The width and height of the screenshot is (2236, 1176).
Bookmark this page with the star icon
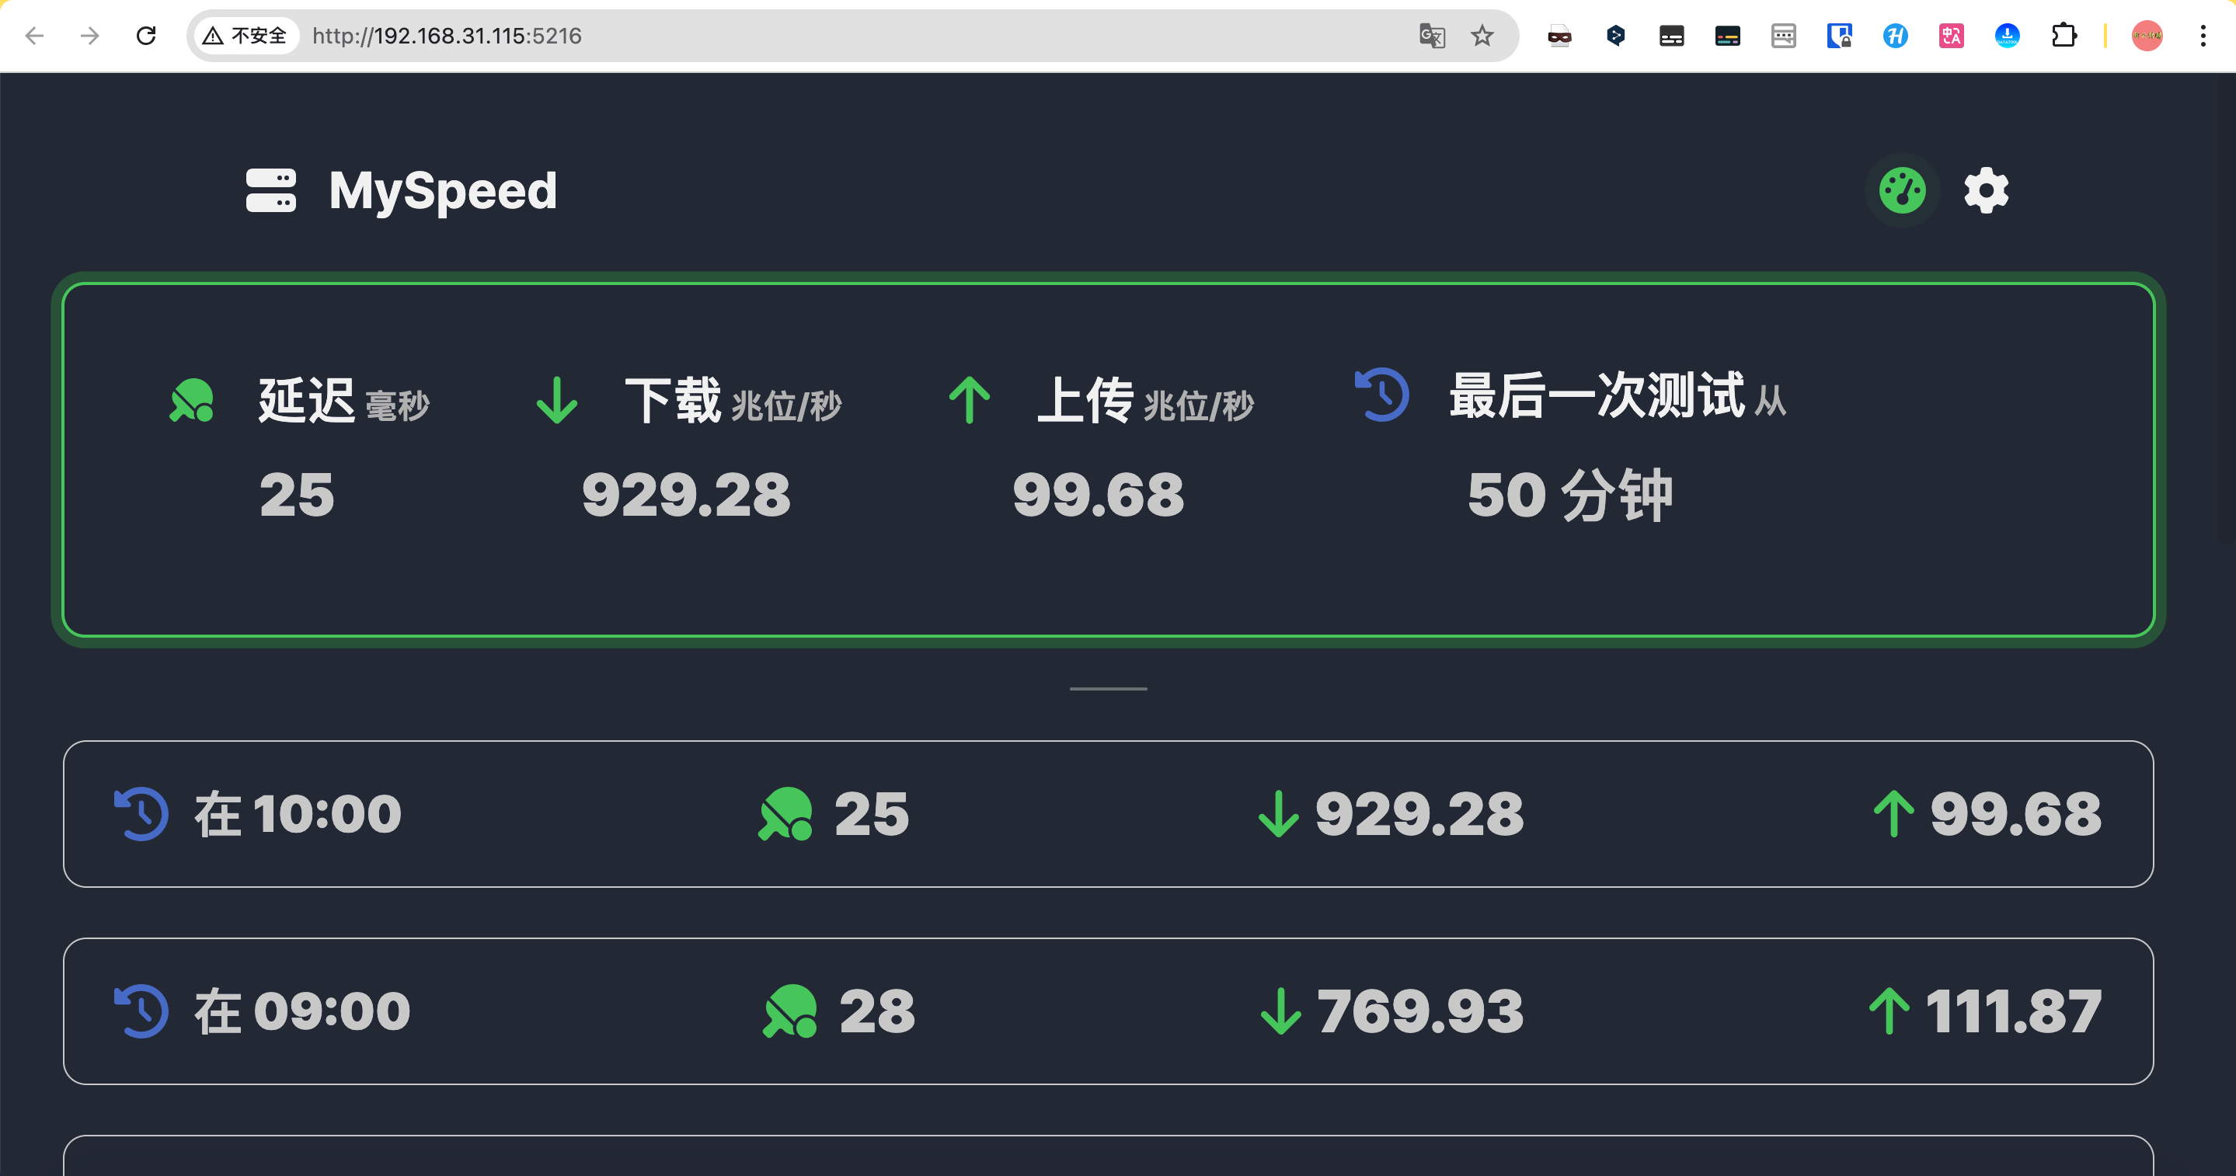coord(1482,36)
